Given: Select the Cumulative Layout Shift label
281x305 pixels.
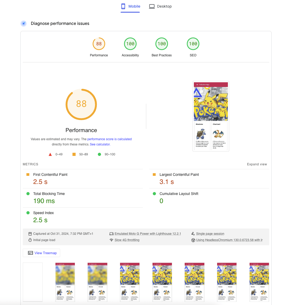Looking at the screenshot, I should click(x=179, y=194).
